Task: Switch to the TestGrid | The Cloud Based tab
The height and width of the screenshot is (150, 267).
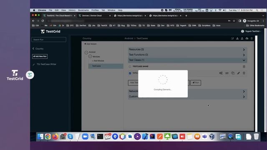Action: 59,16
